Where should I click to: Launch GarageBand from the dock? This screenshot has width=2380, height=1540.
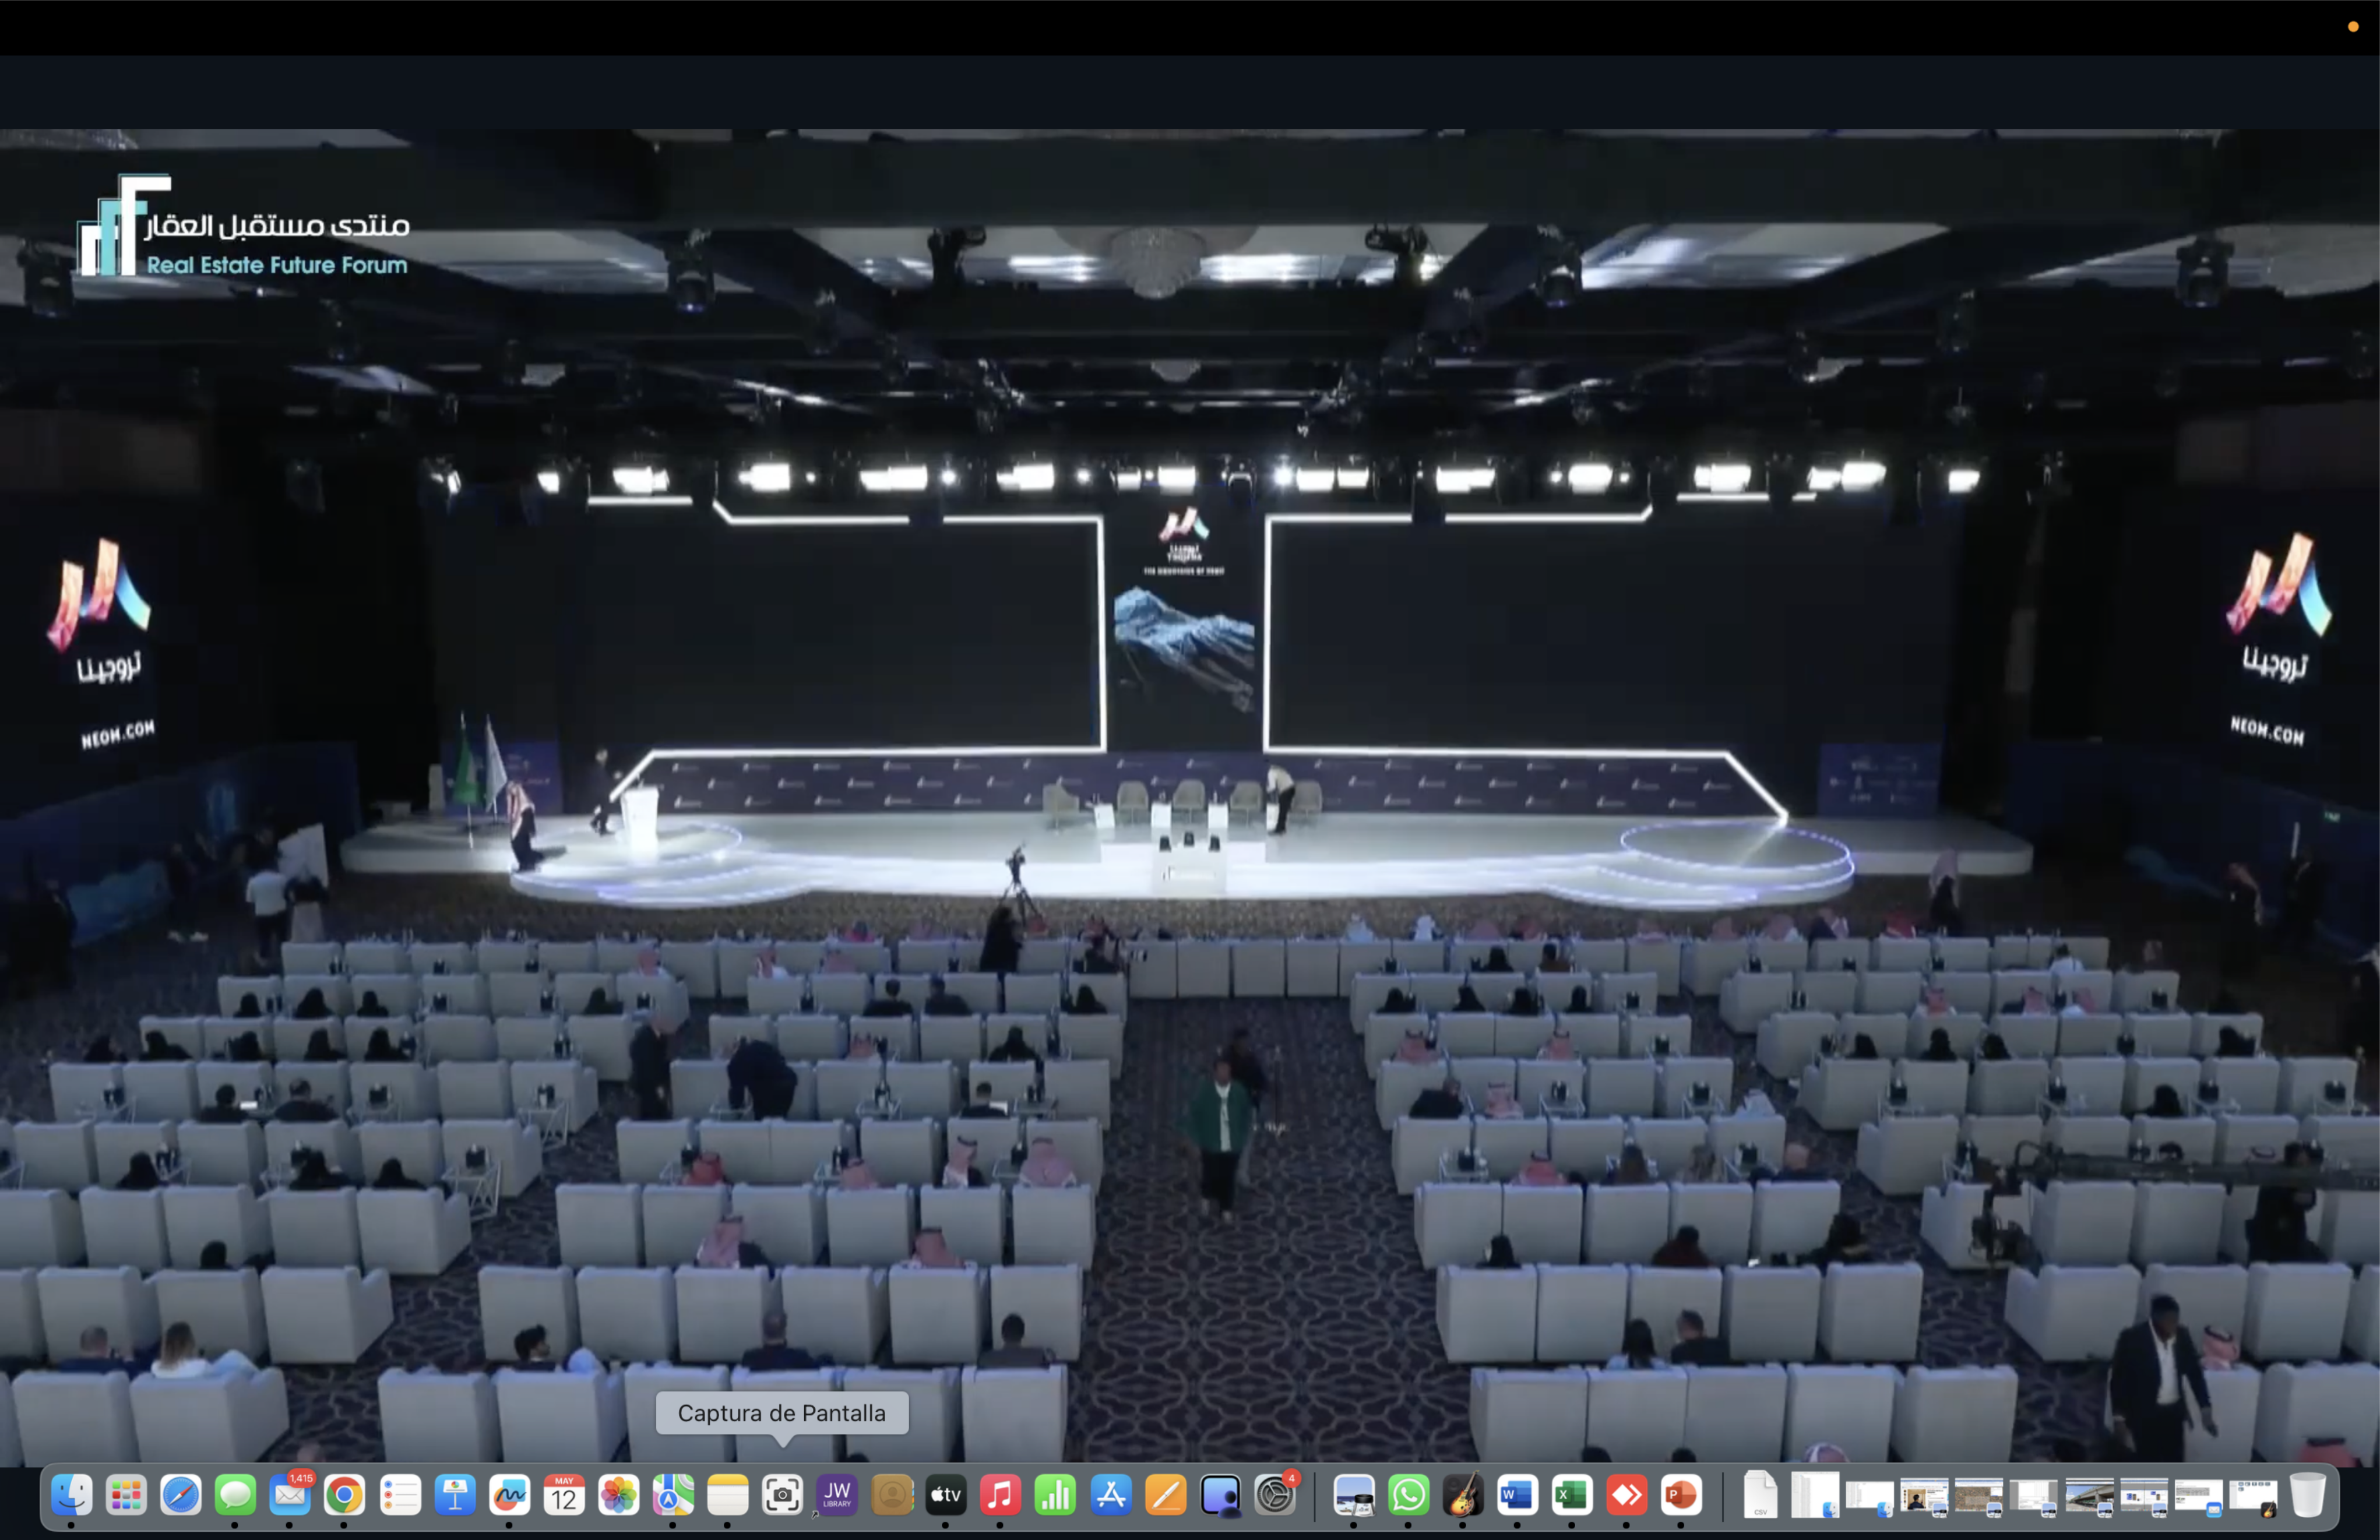(1462, 1495)
